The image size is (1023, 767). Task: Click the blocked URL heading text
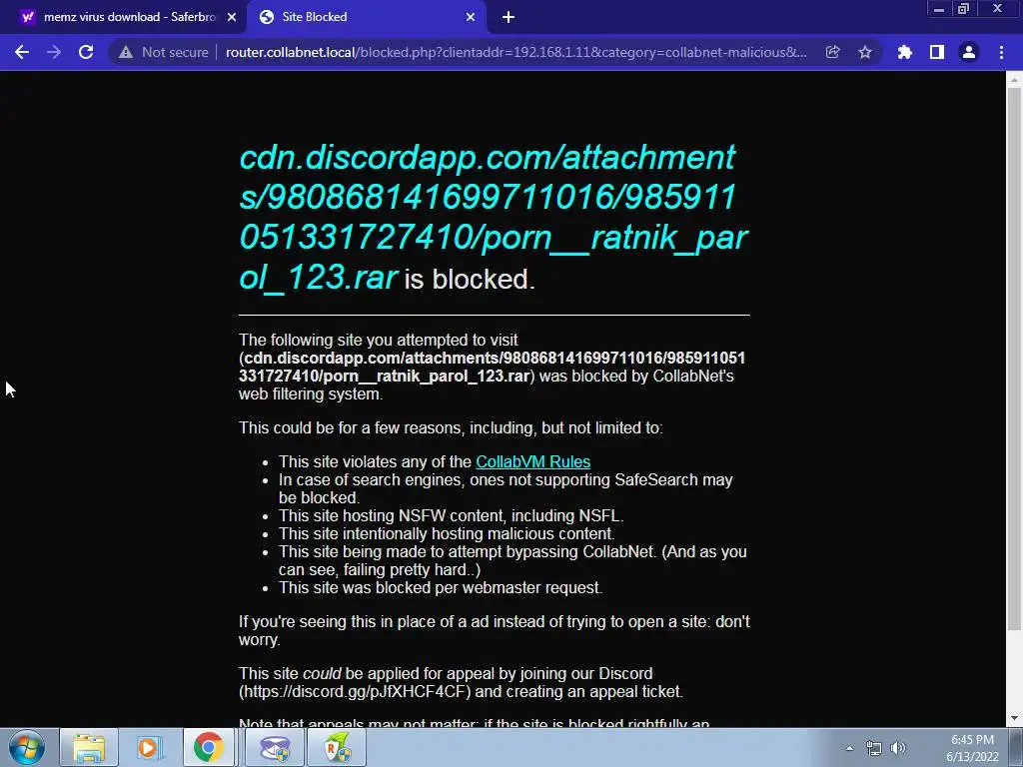(494, 217)
